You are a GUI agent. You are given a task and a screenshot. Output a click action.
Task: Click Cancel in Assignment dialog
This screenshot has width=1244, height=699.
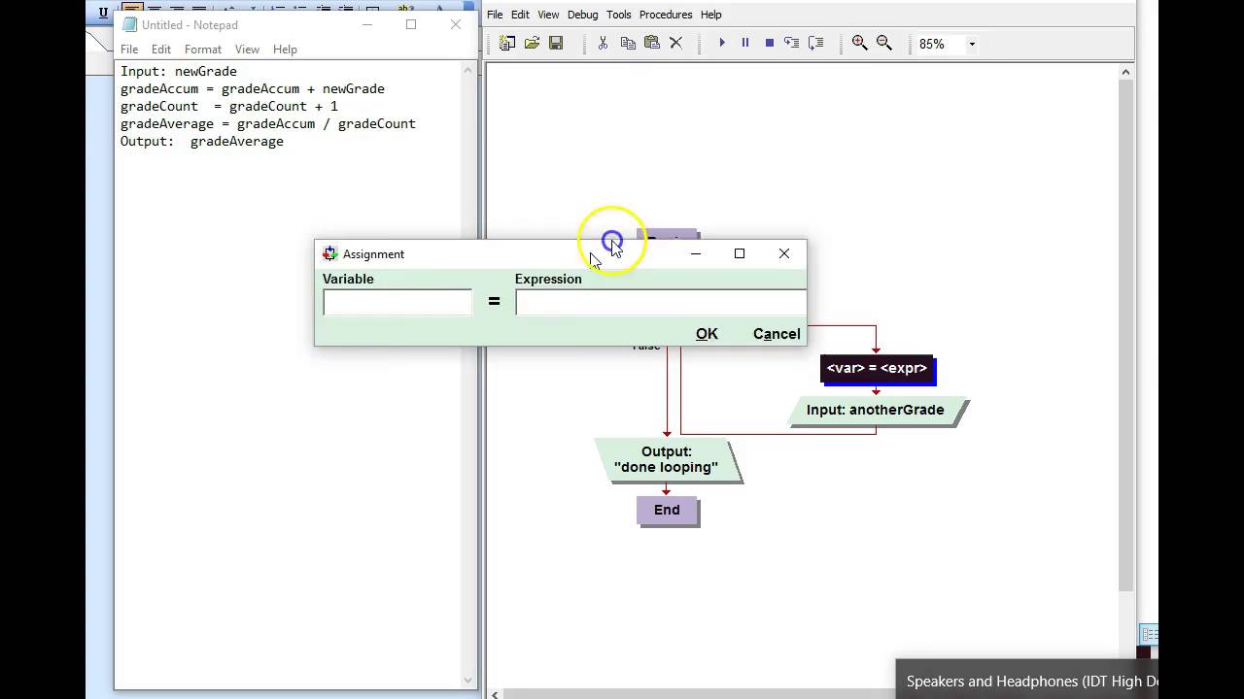(777, 334)
